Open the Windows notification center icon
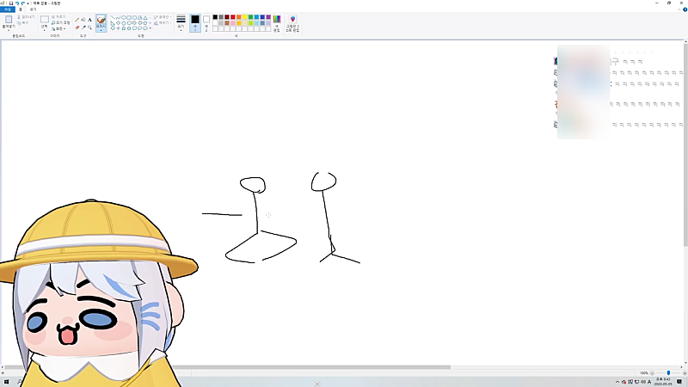This screenshot has width=688, height=387. click(x=679, y=382)
